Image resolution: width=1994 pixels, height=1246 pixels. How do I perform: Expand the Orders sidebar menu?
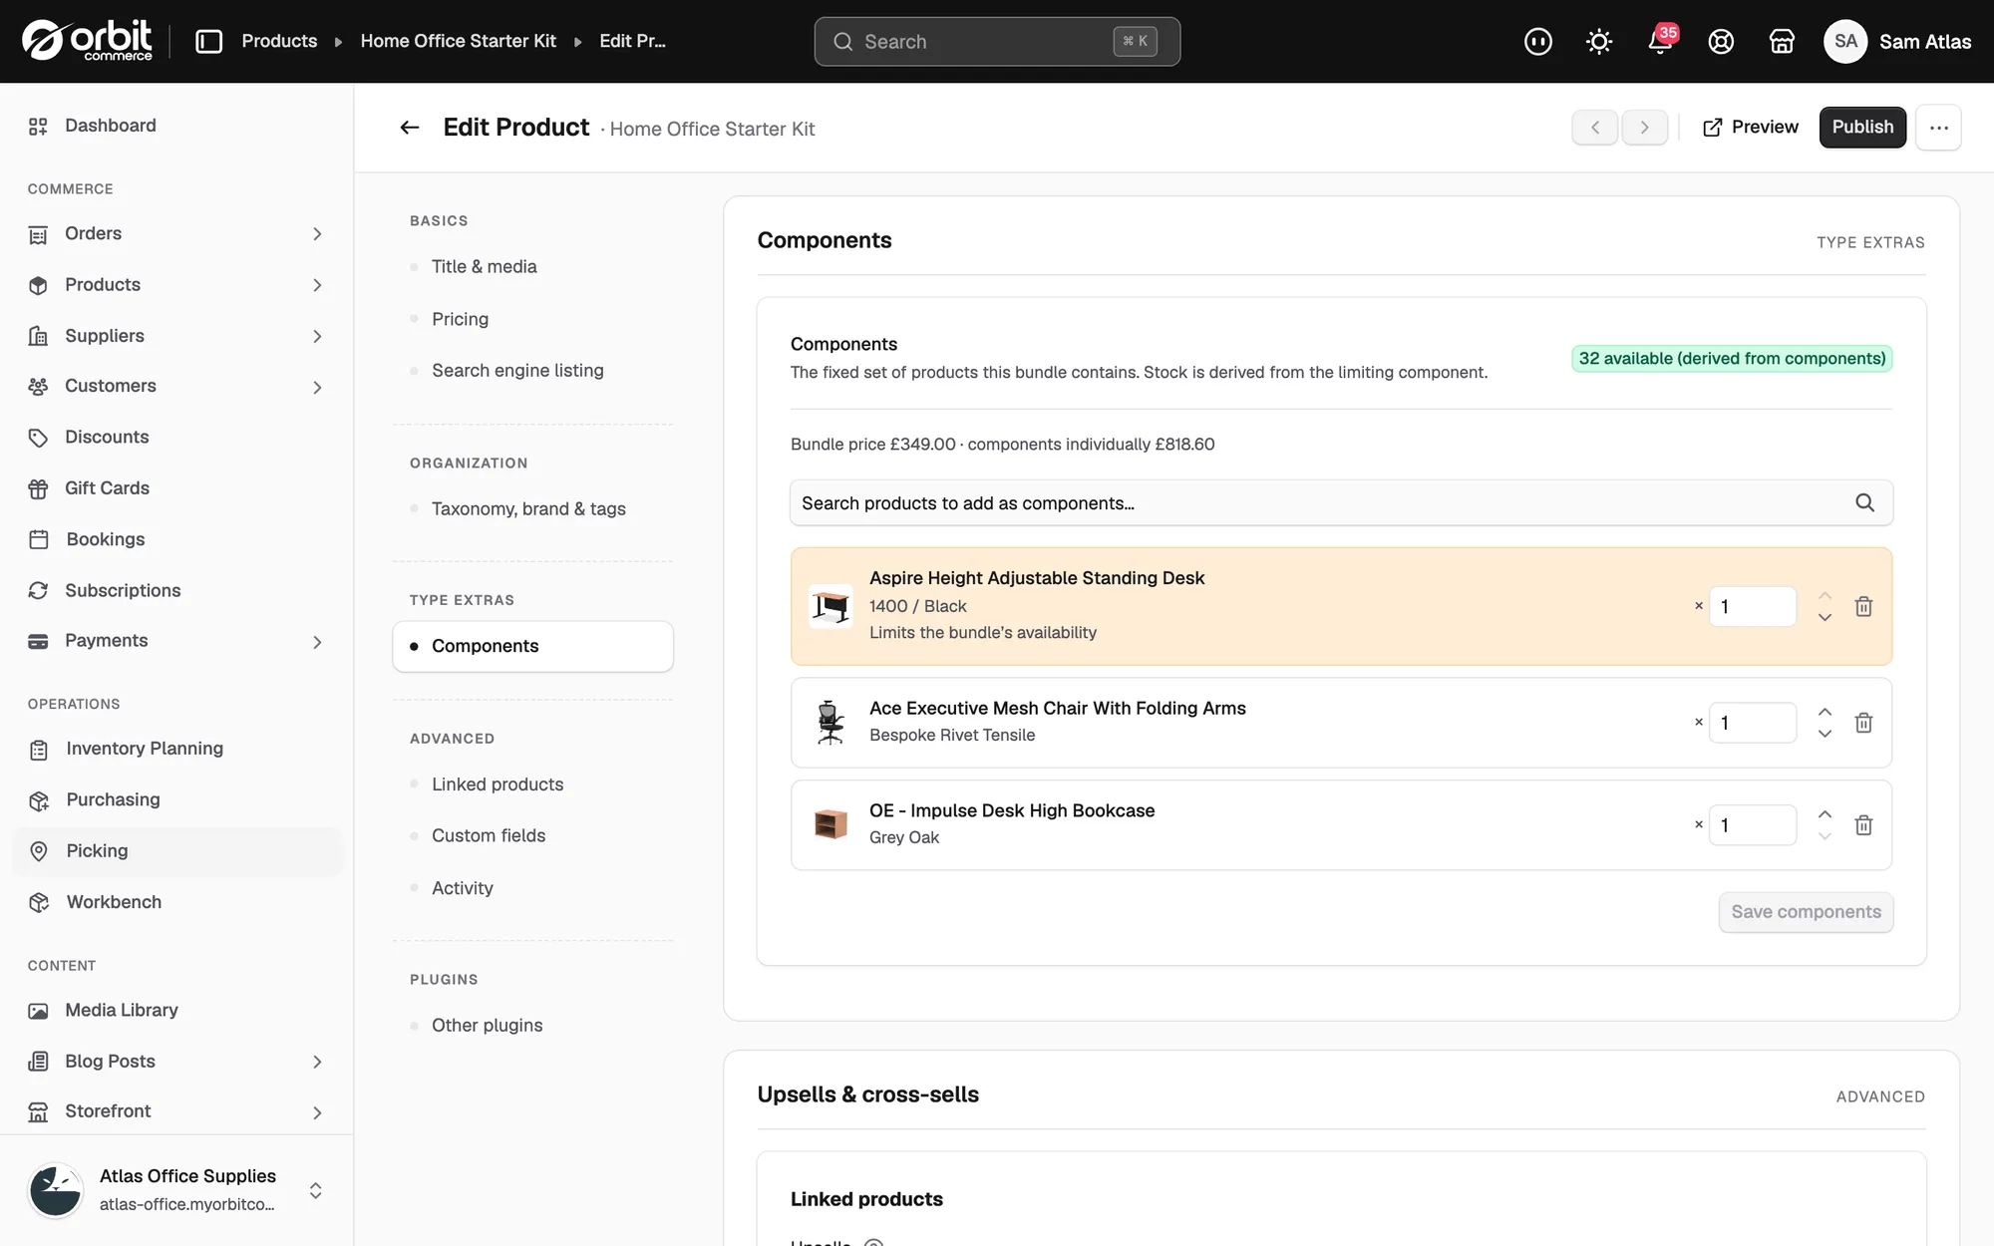[x=317, y=234]
